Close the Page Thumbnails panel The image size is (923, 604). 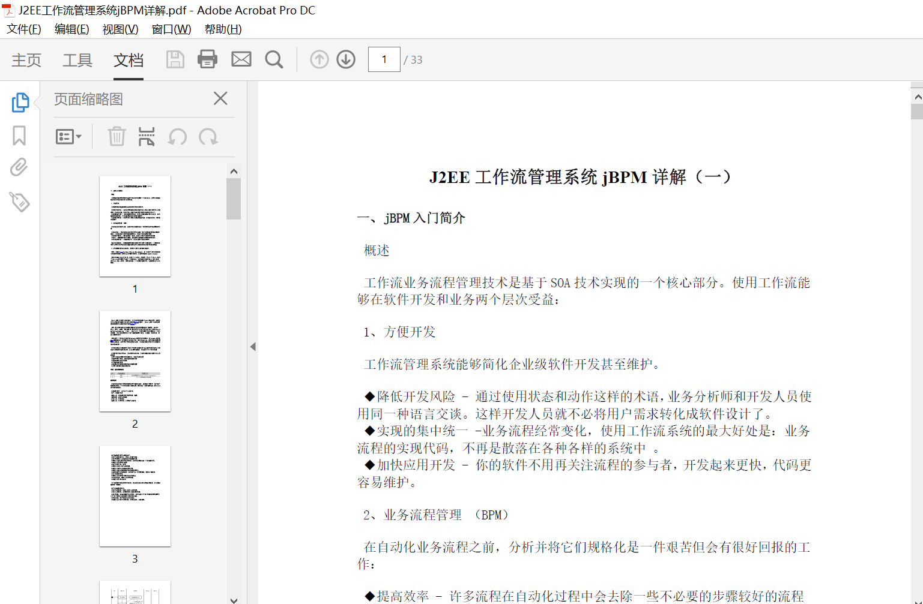pyautogui.click(x=220, y=98)
